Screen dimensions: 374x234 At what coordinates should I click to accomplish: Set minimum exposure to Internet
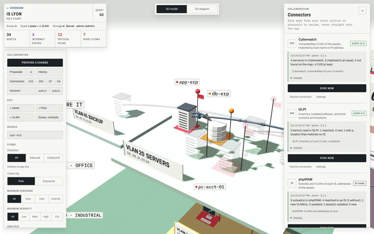click(x=56, y=199)
